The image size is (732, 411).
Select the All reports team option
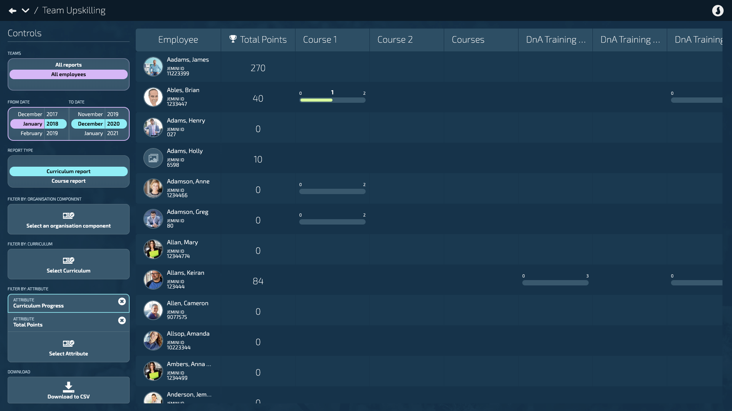click(x=69, y=65)
